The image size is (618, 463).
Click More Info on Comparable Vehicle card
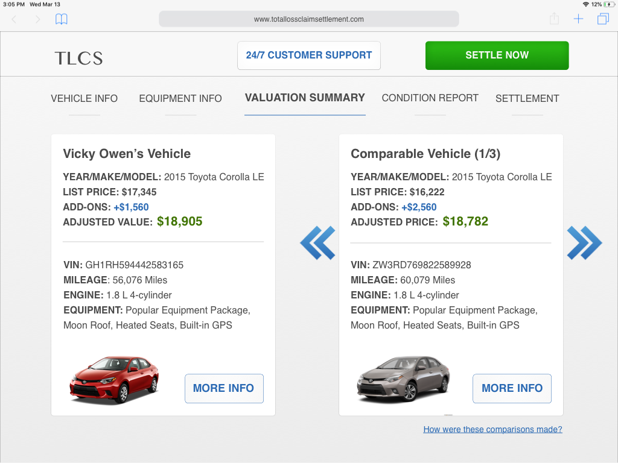(x=512, y=388)
